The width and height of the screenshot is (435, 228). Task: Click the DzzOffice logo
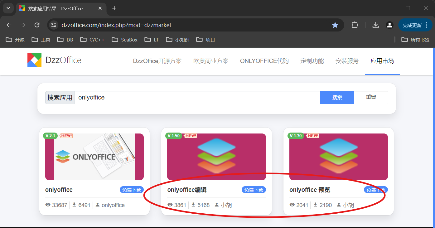click(x=54, y=60)
